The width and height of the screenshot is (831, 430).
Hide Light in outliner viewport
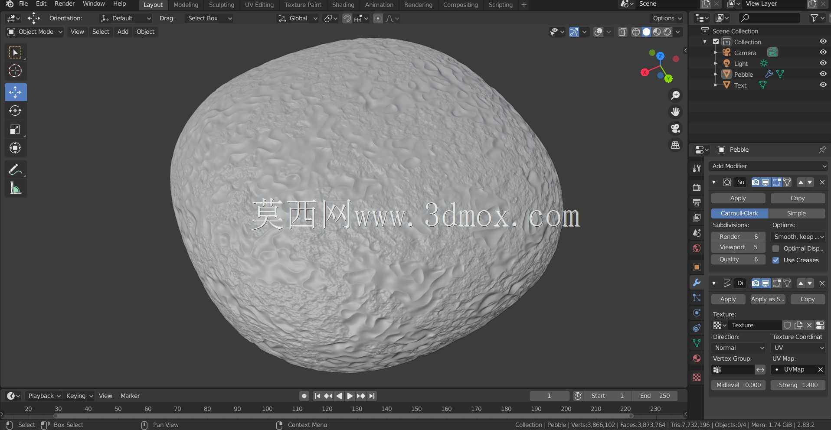tap(823, 63)
